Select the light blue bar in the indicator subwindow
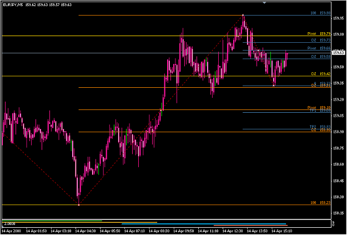The width and height of the screenshot is (347, 235). (204, 224)
